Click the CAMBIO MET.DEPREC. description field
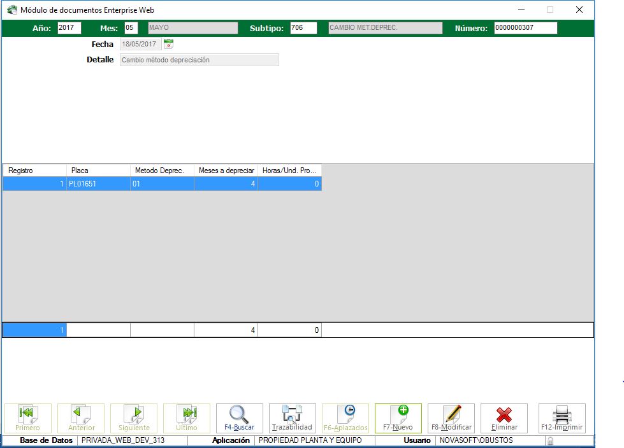This screenshot has height=448, width=624. tap(385, 28)
